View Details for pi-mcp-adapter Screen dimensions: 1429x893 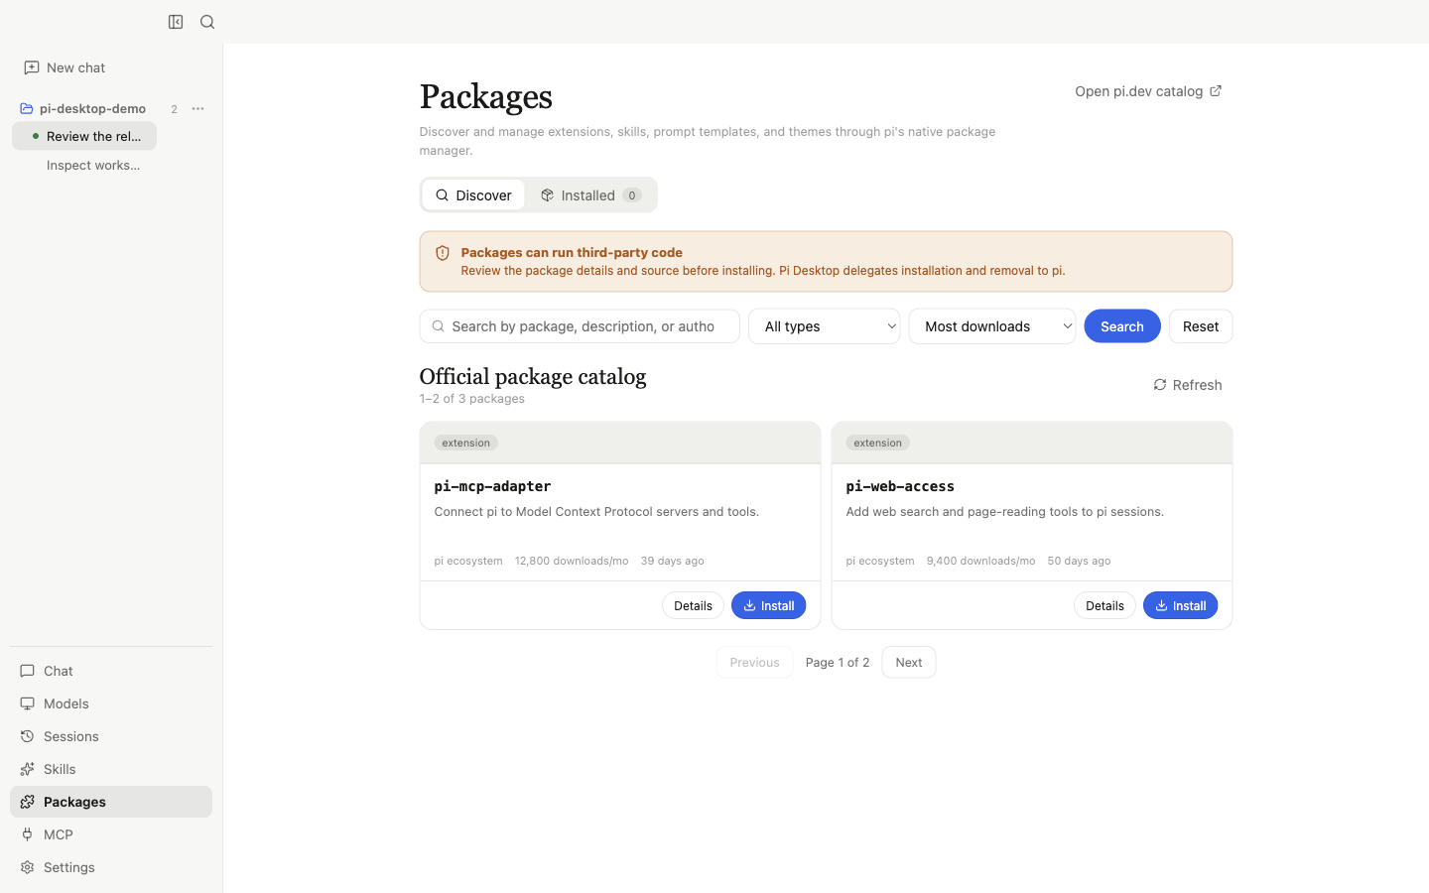693,605
